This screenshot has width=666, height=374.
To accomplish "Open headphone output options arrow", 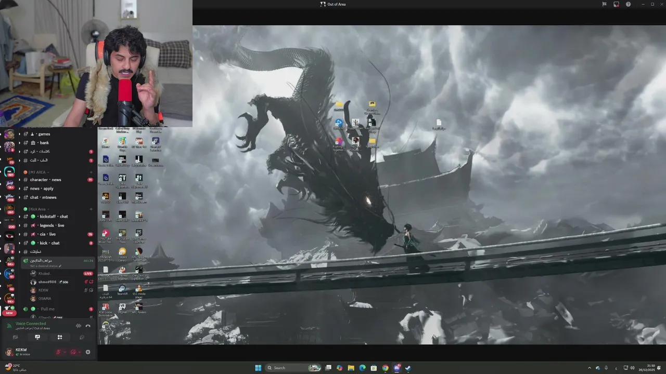I will click(x=80, y=352).
